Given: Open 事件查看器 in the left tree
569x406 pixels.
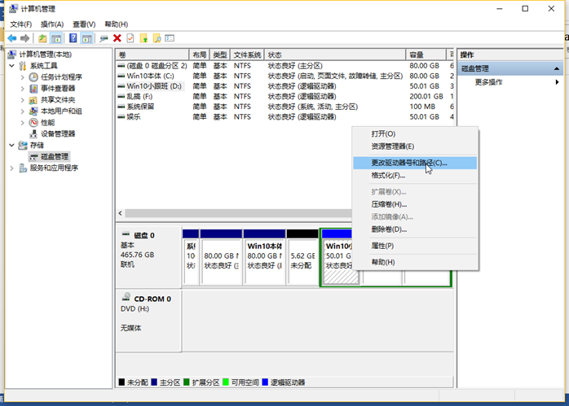Looking at the screenshot, I should pos(57,89).
